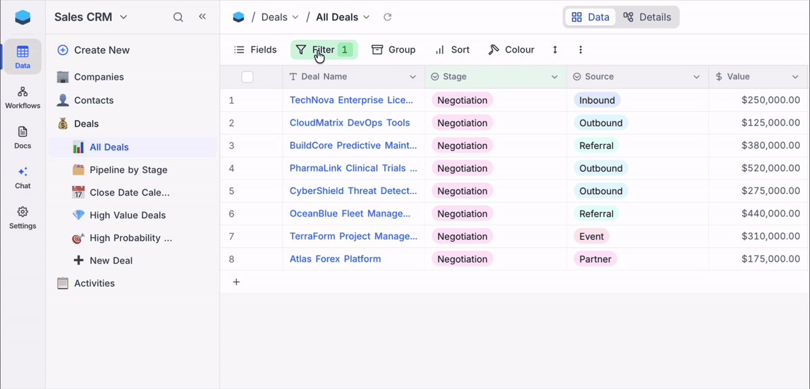The image size is (810, 389).
Task: Open the Stage column dropdown arrow
Action: click(554, 77)
